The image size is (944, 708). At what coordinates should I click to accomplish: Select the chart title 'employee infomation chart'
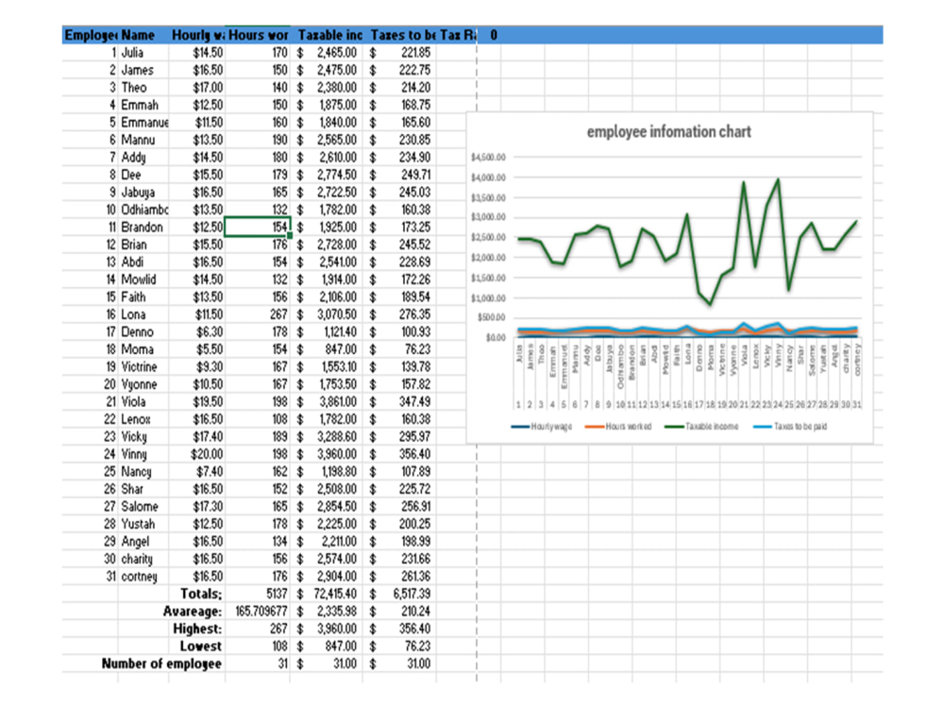pos(669,132)
